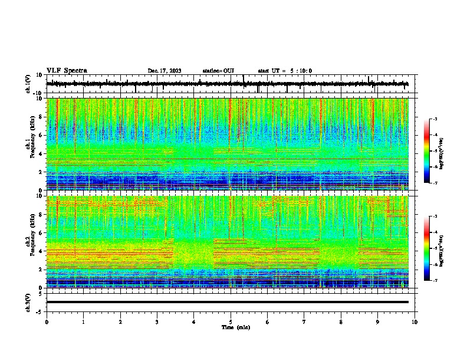Click the "ch.1(V)" waveform axis label
The image size is (467, 361).
click(x=28, y=84)
